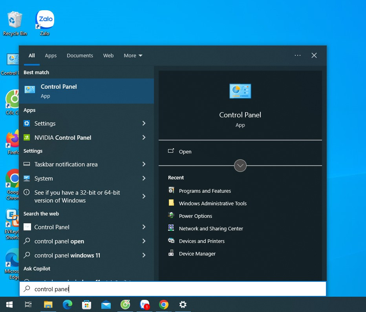The image size is (366, 312).
Task: Click the Settings gear app icon in results
Action: point(27,123)
